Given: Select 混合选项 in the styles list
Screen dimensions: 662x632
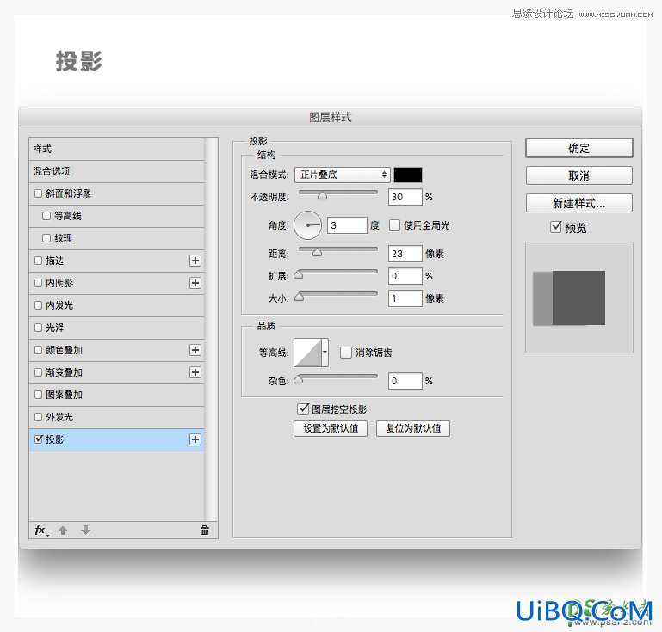Looking at the screenshot, I should click(x=116, y=171).
